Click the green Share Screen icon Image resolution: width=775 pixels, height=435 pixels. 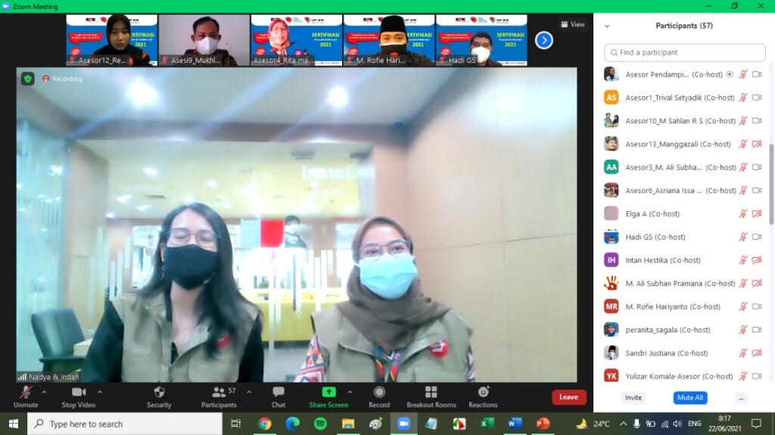click(x=328, y=393)
